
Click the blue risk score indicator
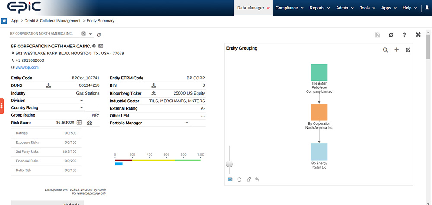pos(119,164)
